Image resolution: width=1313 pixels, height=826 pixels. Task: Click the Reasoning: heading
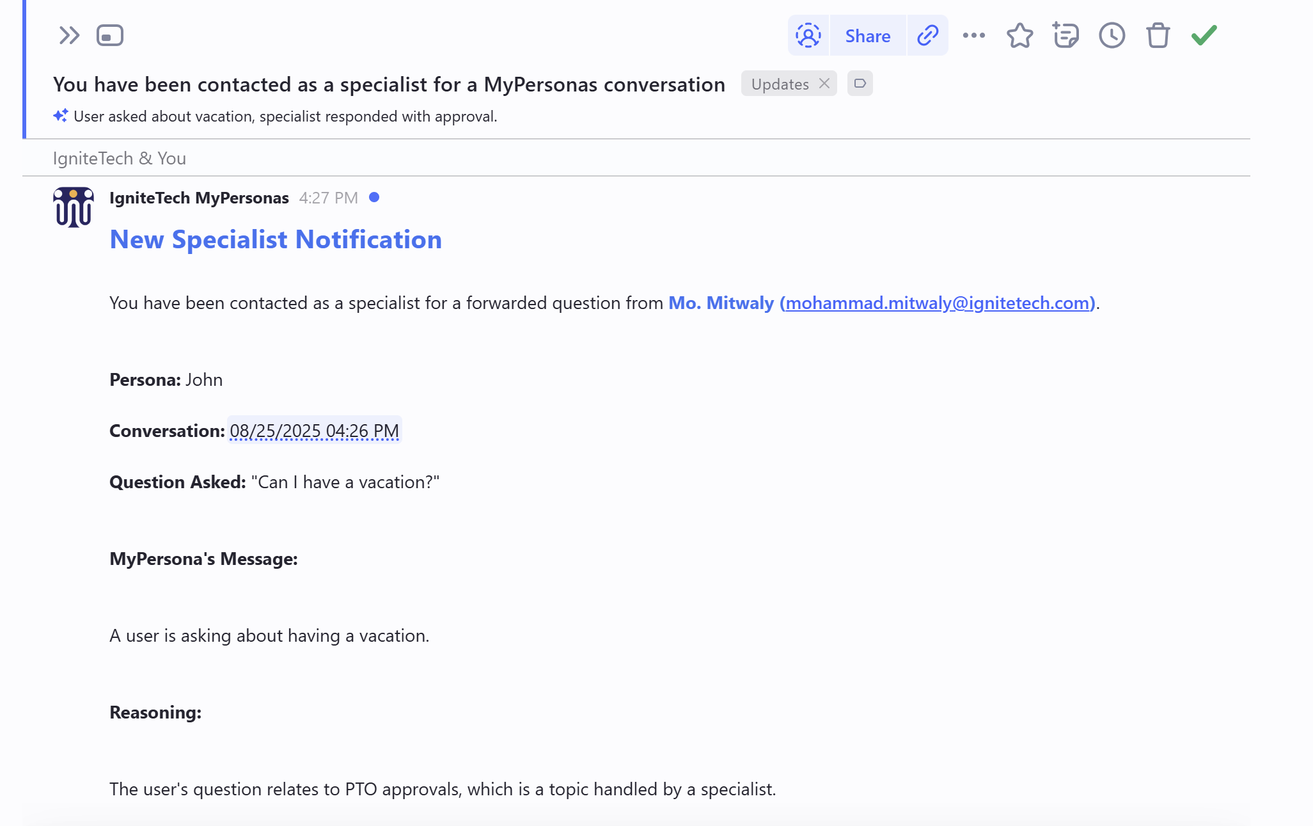coord(155,712)
